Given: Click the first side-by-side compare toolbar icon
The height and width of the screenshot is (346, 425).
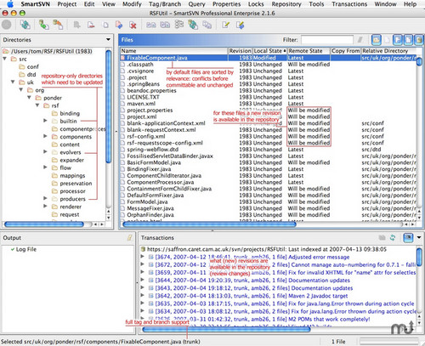Looking at the screenshot, I should pos(151,25).
